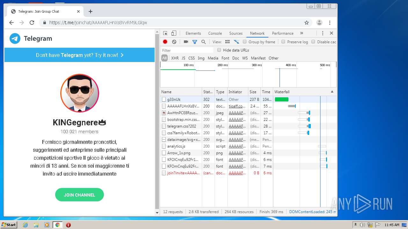The width and height of the screenshot is (408, 229).
Task: Open Chrome main menu
Action: pyautogui.click(x=330, y=23)
